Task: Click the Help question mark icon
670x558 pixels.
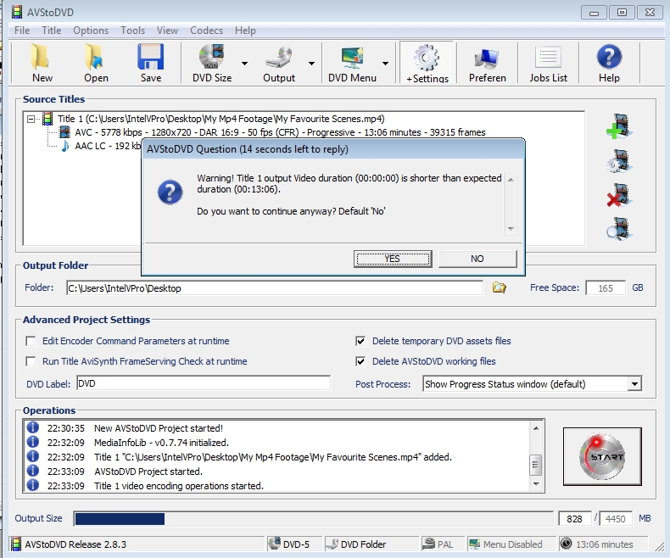Action: tap(609, 57)
